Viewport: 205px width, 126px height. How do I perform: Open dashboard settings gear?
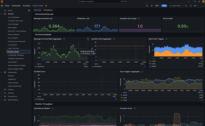pyautogui.click(x=152, y=6)
